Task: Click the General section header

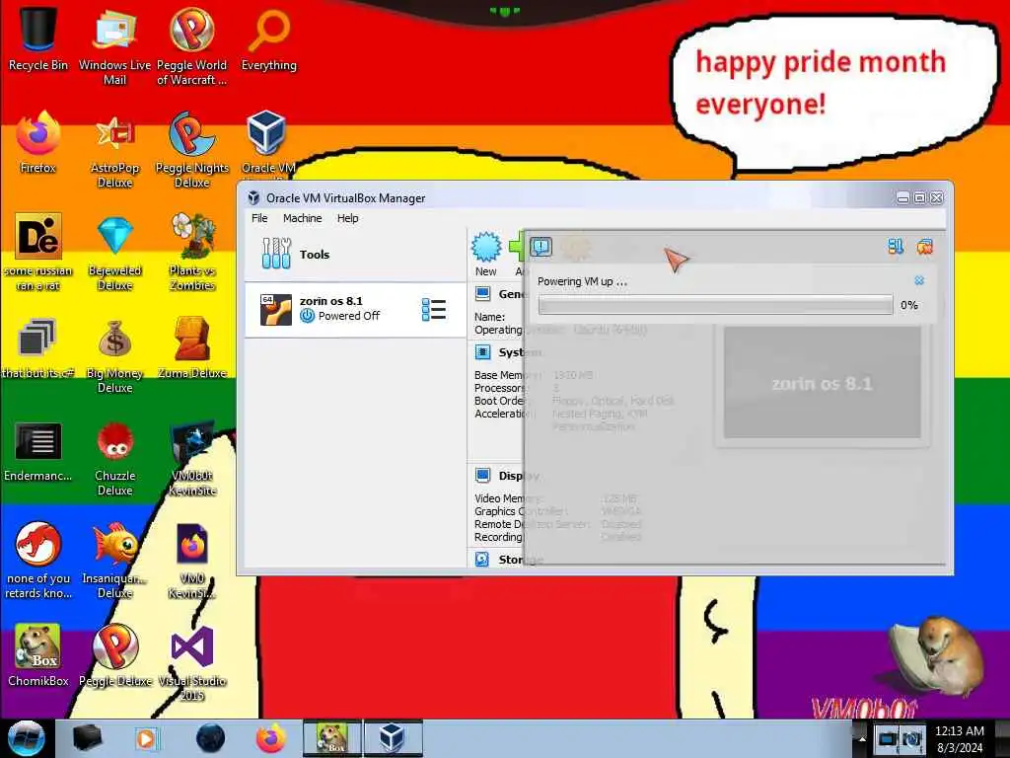Action: point(500,294)
